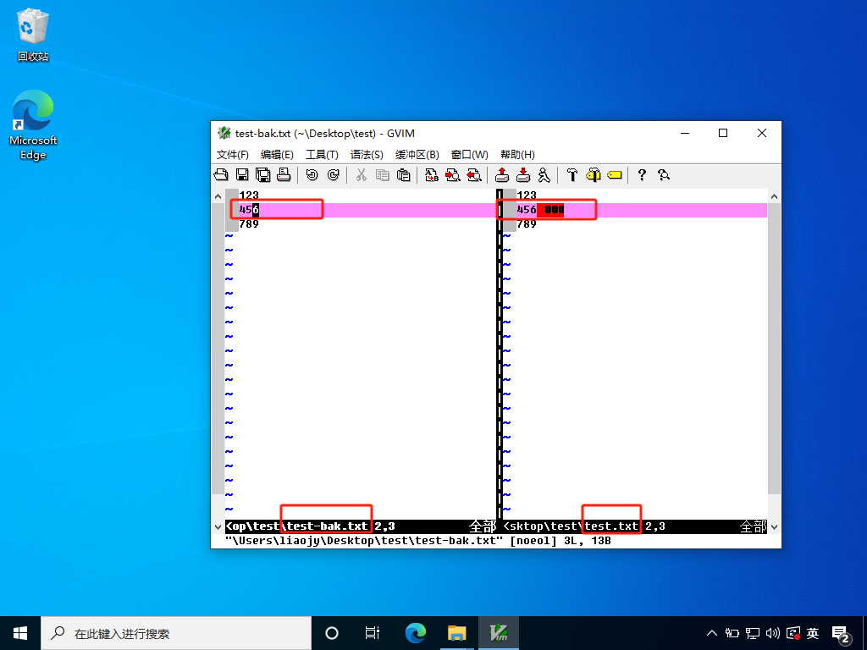Click the Save All files icon
The image size is (867, 650).
262,175
